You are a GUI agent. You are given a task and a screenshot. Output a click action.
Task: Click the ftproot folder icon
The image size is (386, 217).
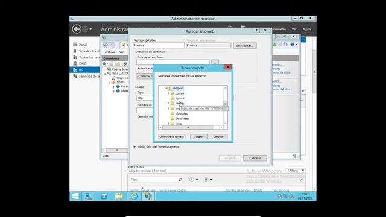(x=172, y=98)
